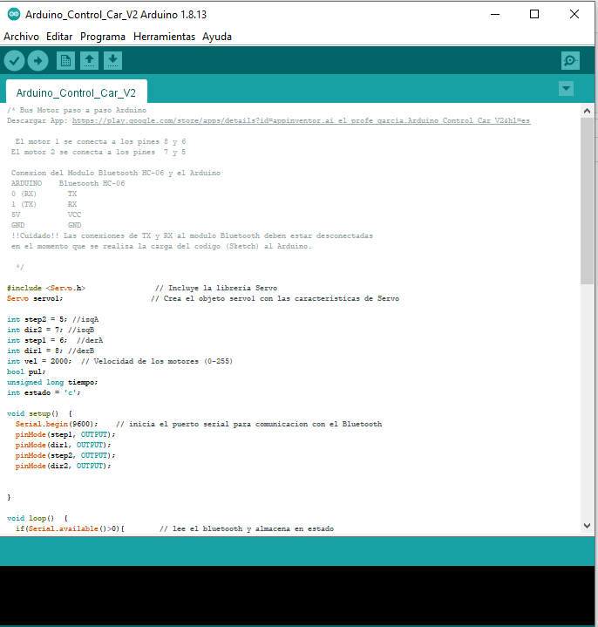The width and height of the screenshot is (598, 627).
Task: Click the comment row '1 (TX) RX'
Action: [x=44, y=204]
